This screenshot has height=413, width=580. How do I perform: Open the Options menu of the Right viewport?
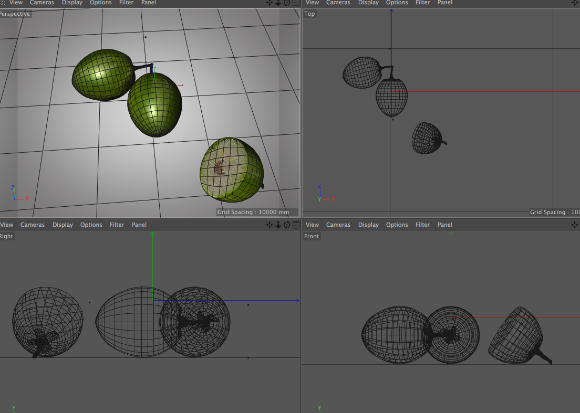click(x=91, y=225)
